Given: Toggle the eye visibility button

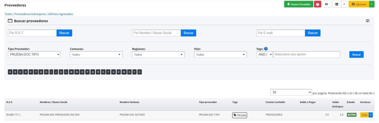Looking at the screenshot, I should [326, 4].
